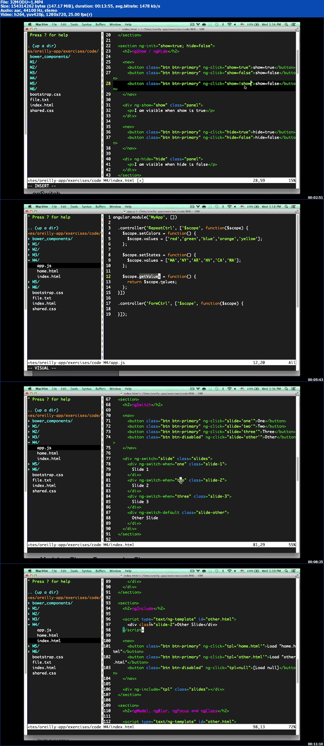This screenshot has height=746, width=324.
Task: Select highlighted index.html under M4/ in 3:39 PM frame
Action: point(49,641)
